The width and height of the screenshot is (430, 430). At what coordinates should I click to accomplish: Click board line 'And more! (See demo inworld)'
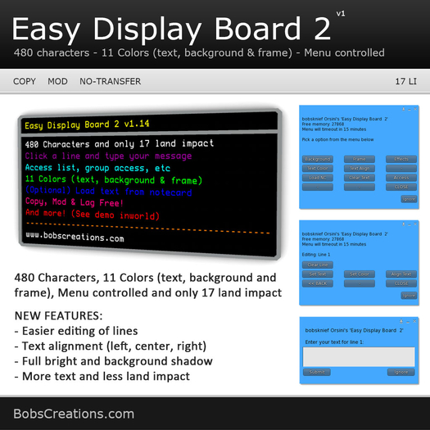click(x=93, y=214)
